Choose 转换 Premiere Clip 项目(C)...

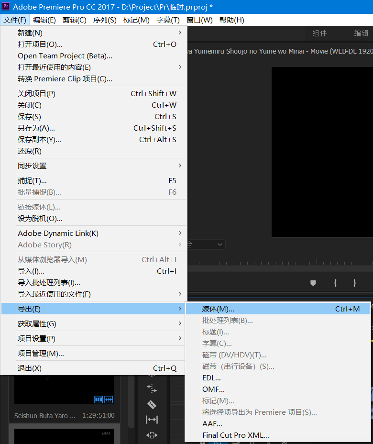(x=93, y=79)
